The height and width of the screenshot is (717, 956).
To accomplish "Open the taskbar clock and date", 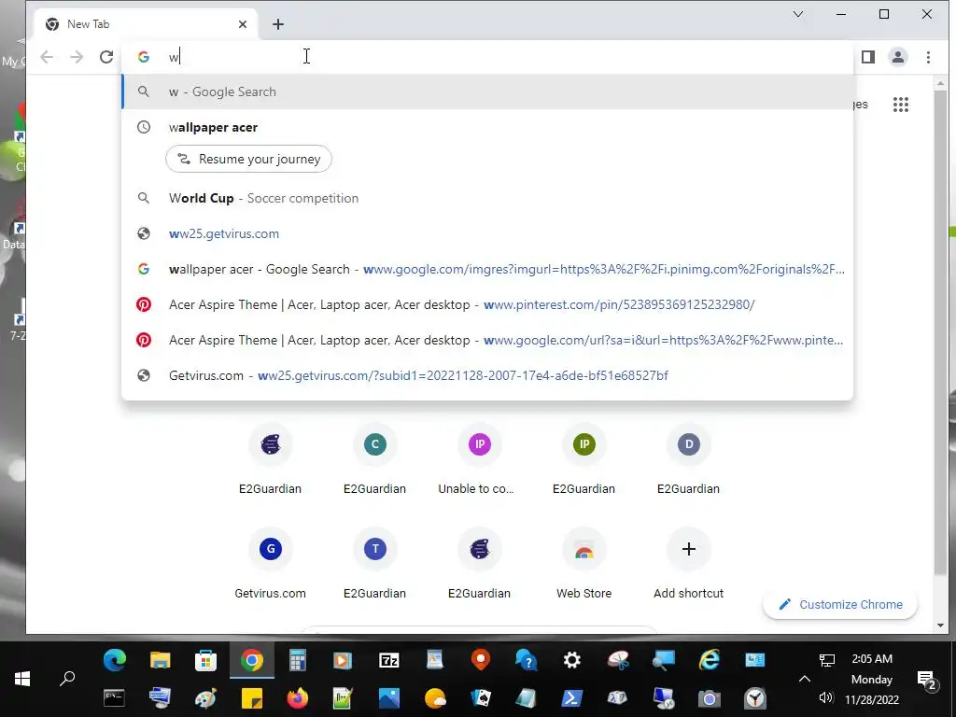I will tap(872, 679).
